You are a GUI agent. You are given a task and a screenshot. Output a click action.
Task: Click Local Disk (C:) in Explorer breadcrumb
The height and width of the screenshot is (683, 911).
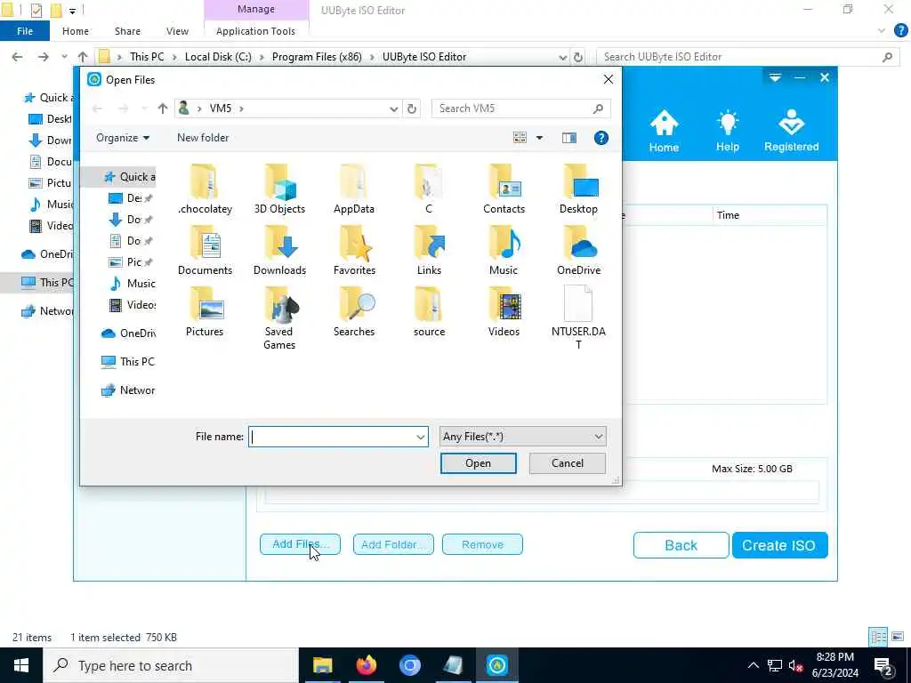(218, 57)
